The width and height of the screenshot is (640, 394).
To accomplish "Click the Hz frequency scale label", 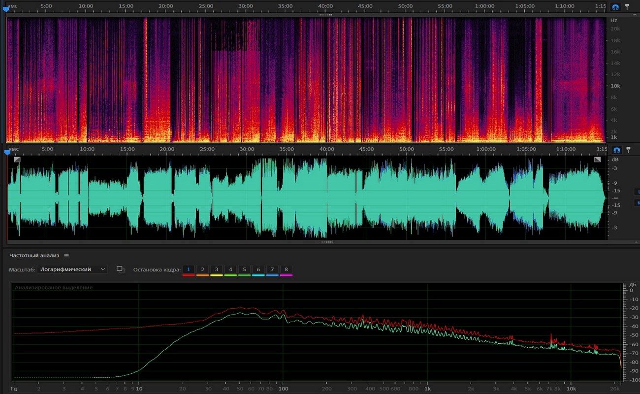I will coord(613,21).
